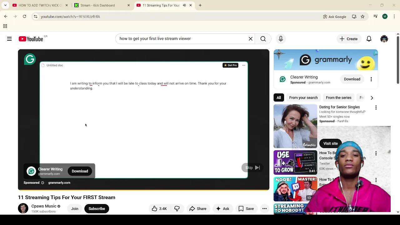The height and width of the screenshot is (225, 400).
Task: Open grammarly.com link below the ad
Action: click(59, 183)
